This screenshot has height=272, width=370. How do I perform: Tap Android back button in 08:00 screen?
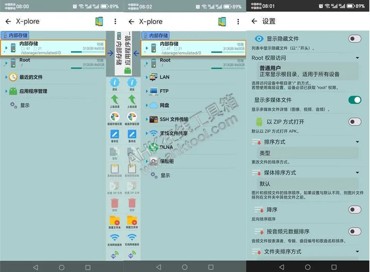tap(35, 267)
